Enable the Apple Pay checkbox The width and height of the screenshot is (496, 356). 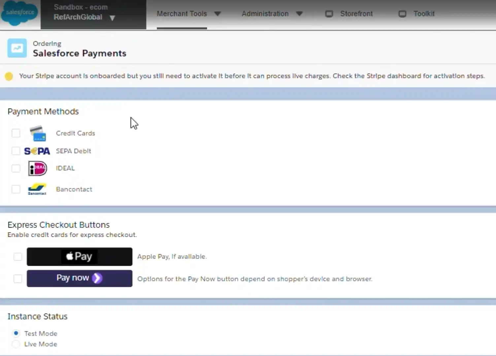(18, 257)
